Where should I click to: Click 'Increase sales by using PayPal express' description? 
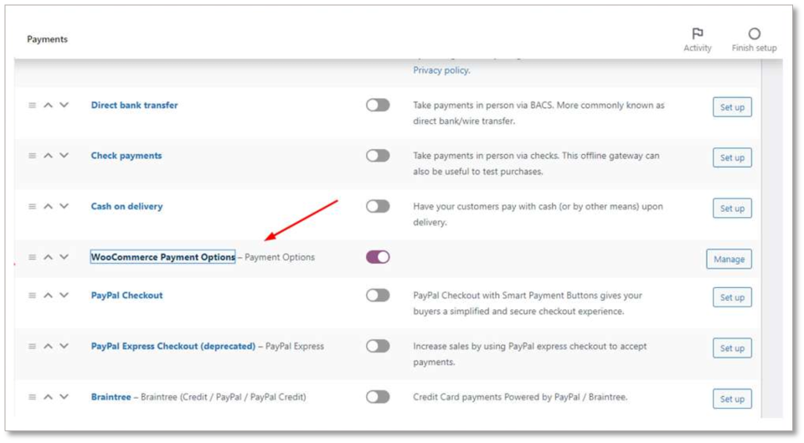coord(529,353)
